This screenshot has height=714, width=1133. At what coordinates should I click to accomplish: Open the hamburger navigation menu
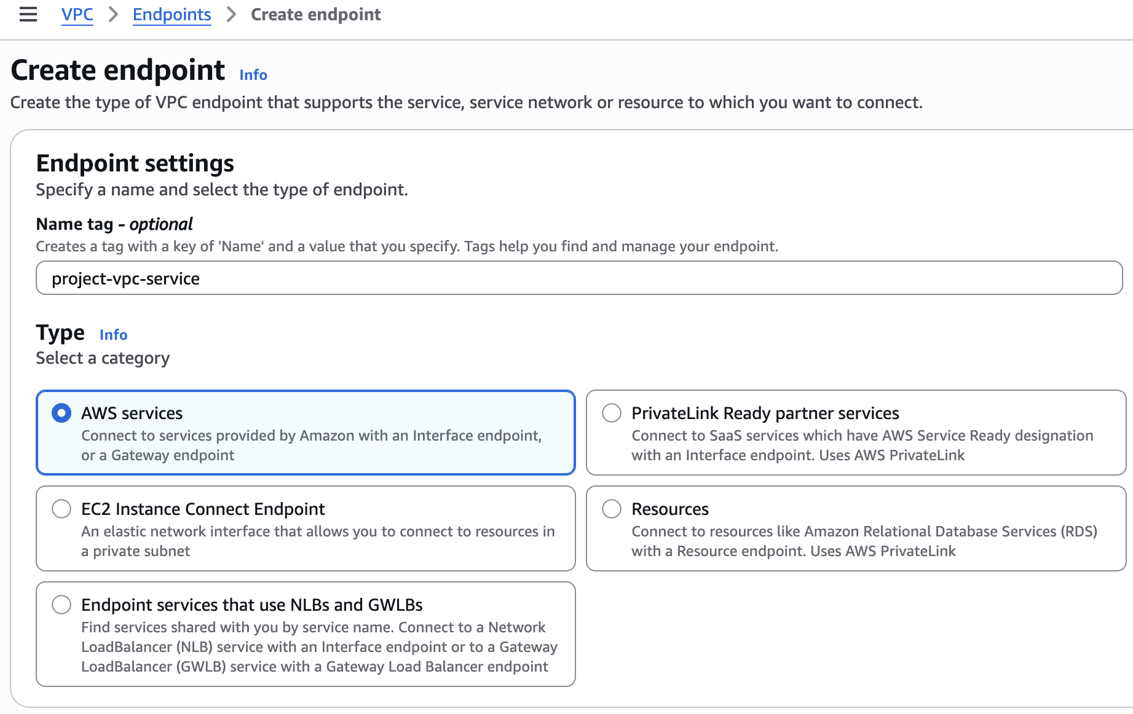point(28,15)
